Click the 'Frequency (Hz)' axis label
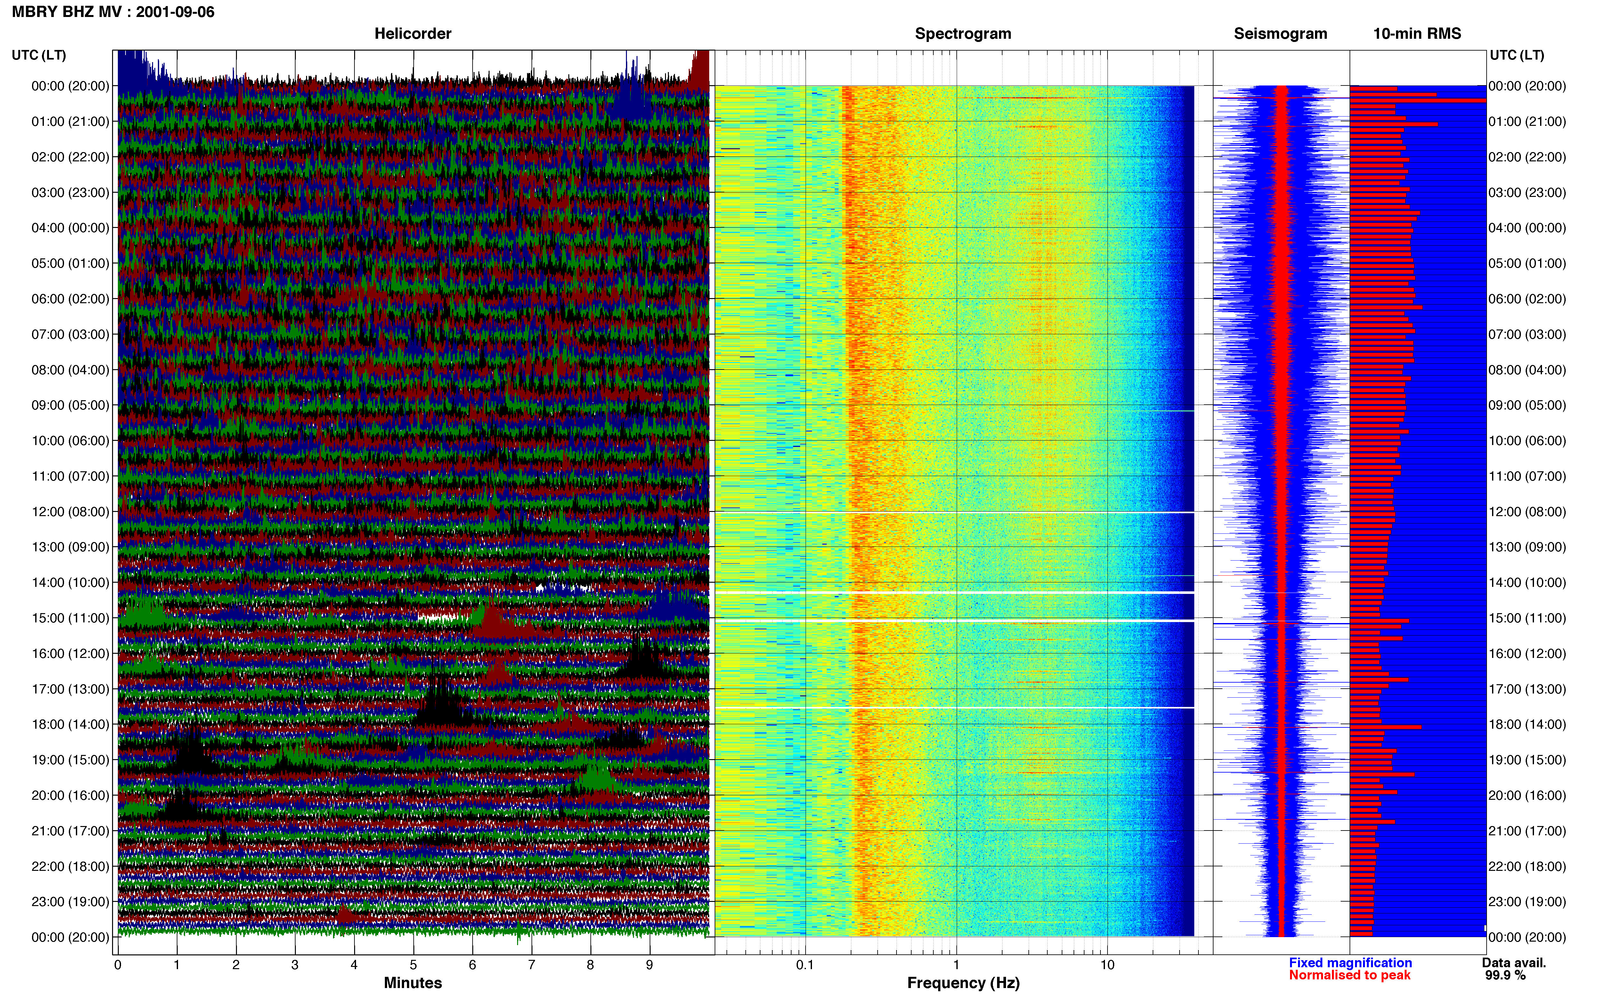This screenshot has width=1607, height=1005. coord(963,983)
